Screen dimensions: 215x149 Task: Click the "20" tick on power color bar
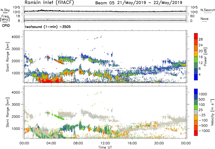tap(200, 51)
